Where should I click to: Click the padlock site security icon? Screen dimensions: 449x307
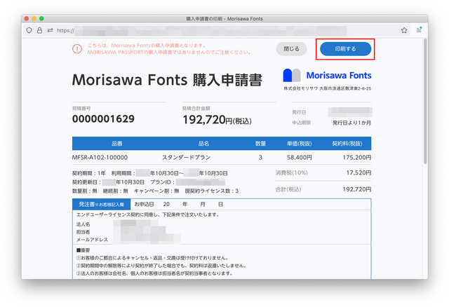click(x=39, y=30)
